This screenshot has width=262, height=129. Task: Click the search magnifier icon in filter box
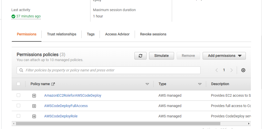(21, 70)
